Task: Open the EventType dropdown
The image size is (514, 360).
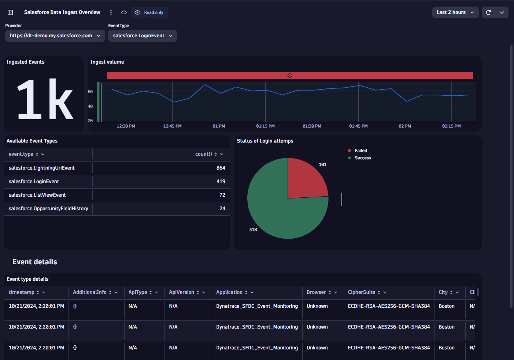Action: pos(143,36)
